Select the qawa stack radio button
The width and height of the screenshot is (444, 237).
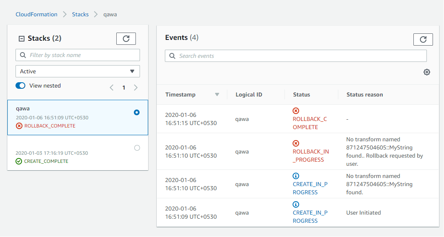click(138, 112)
